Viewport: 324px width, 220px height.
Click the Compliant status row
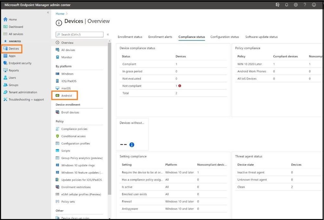(173, 64)
